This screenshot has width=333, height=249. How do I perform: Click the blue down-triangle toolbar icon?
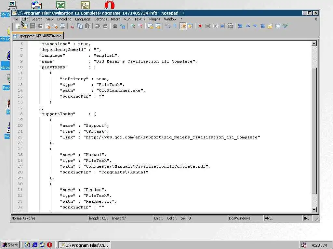pyautogui.click(x=255, y=26)
